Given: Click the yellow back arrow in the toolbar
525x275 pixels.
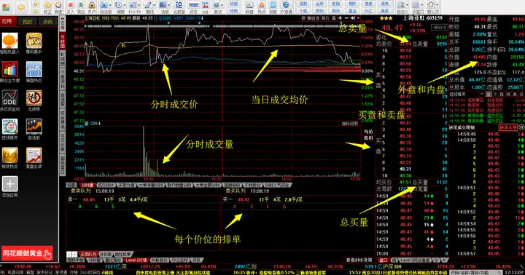Looking at the screenshot, I should (x=21, y=7).
